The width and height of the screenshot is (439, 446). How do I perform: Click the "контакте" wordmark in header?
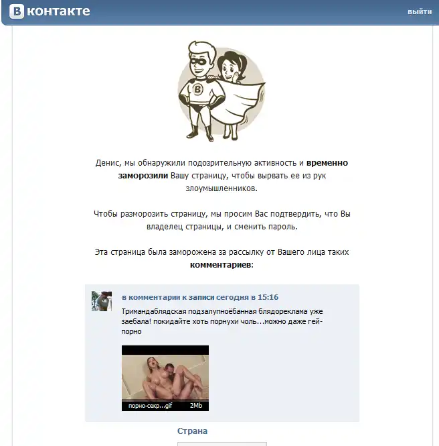tap(58, 11)
